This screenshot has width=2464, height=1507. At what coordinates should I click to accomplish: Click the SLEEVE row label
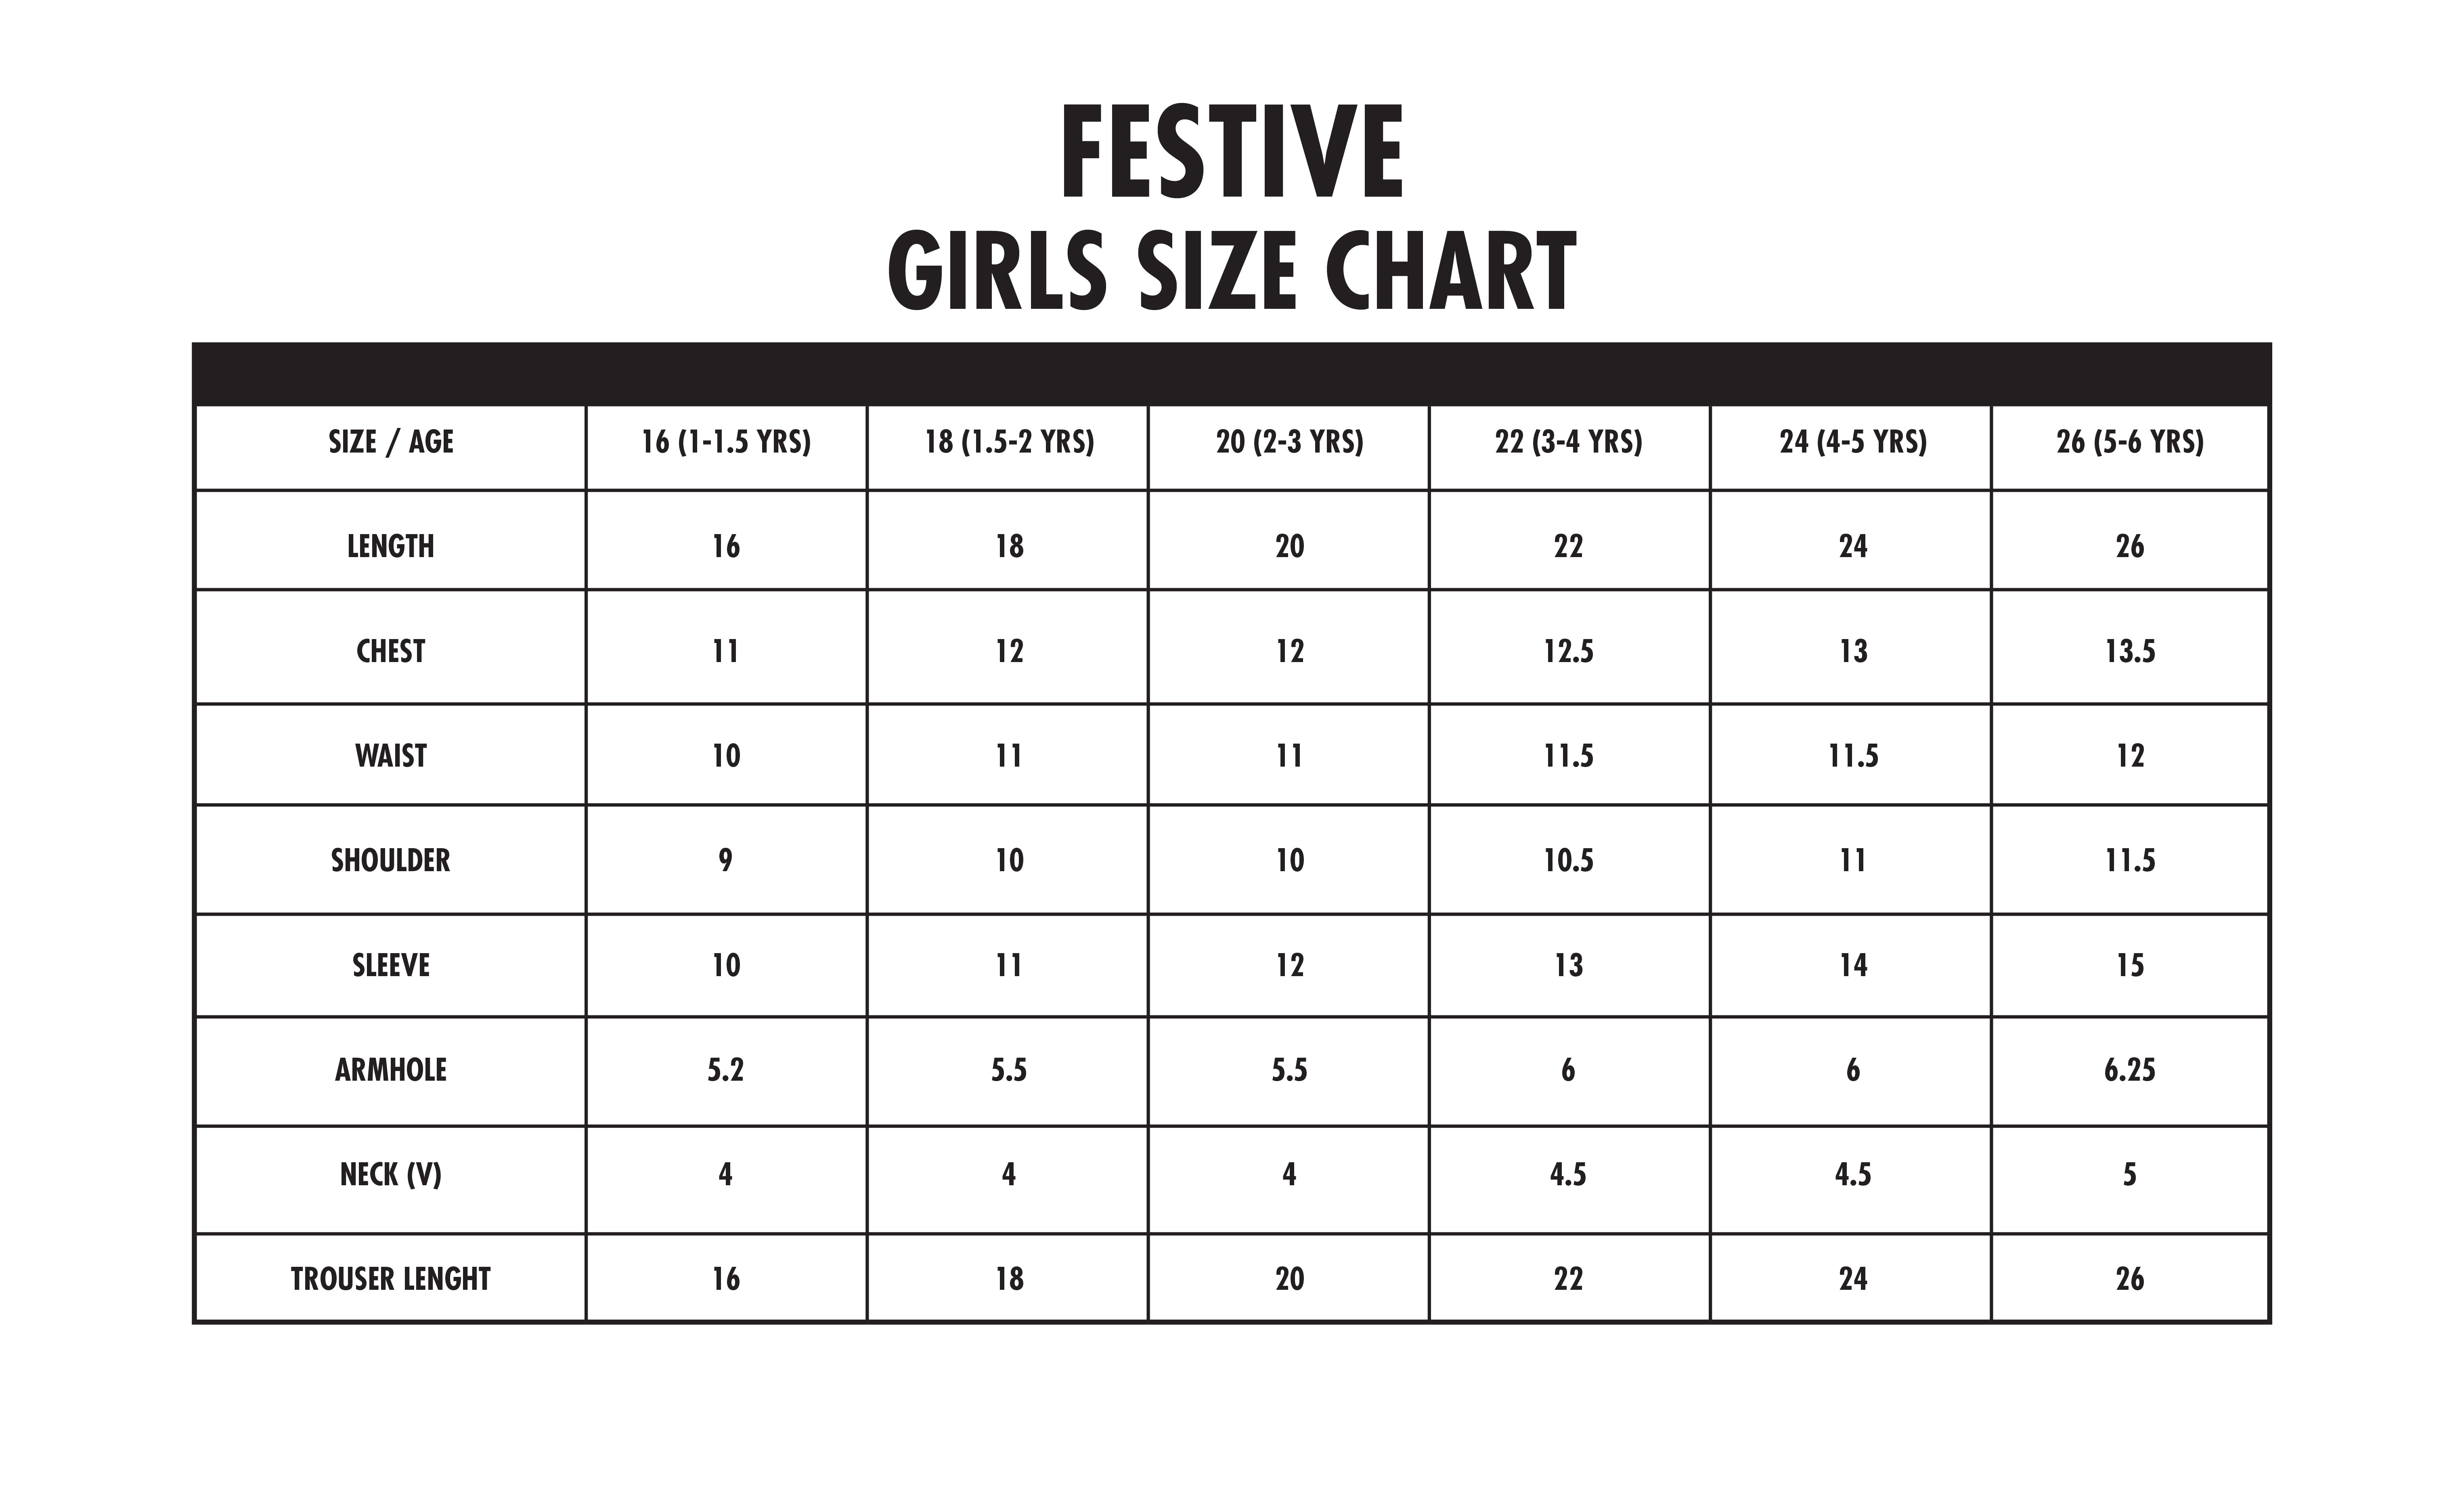[x=390, y=965]
